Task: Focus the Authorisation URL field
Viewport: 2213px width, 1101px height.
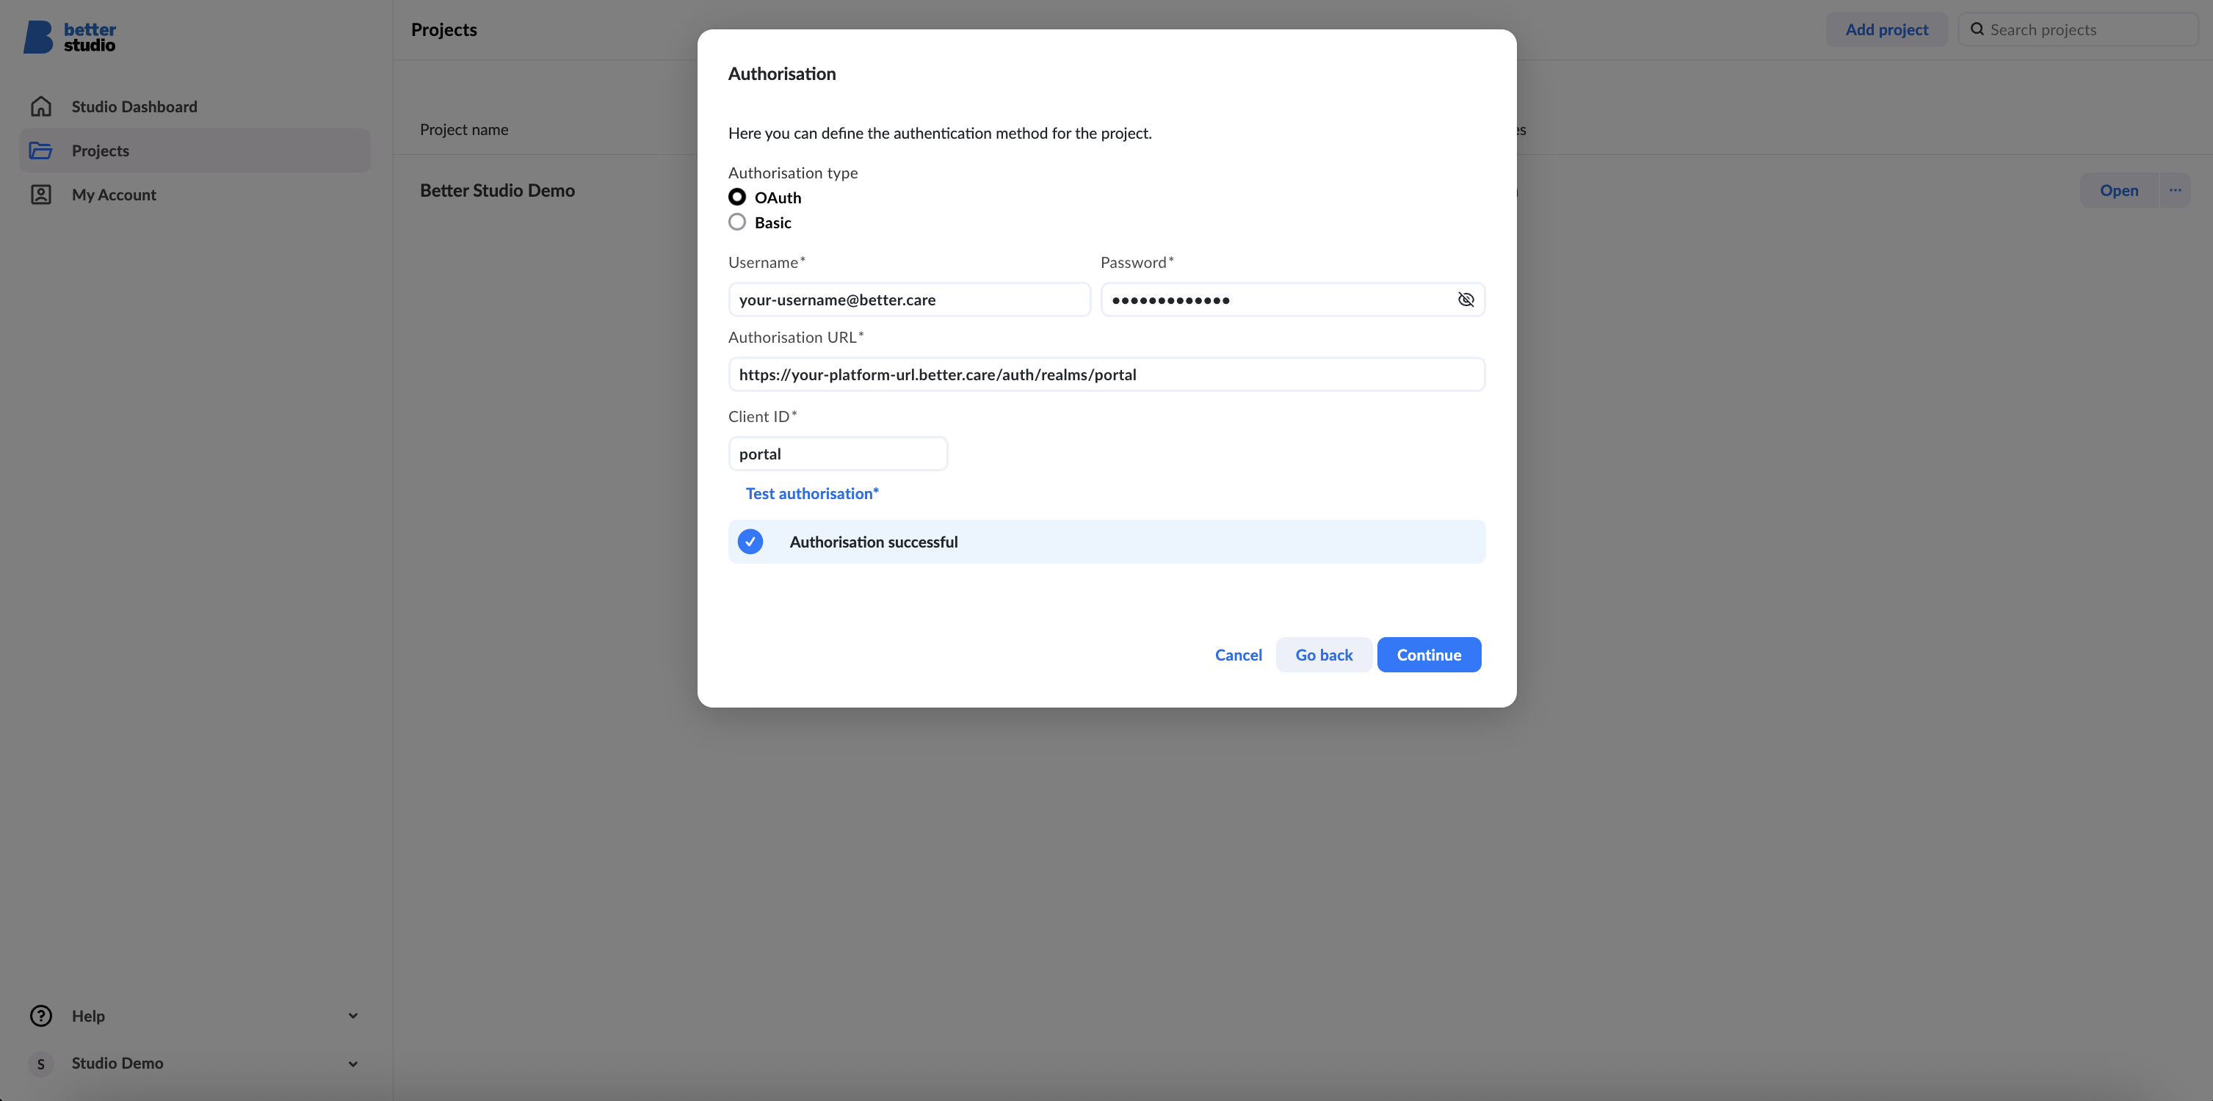Action: pyautogui.click(x=1106, y=374)
